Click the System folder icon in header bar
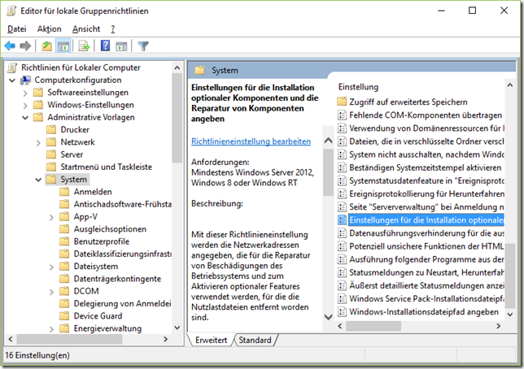 [x=199, y=70]
